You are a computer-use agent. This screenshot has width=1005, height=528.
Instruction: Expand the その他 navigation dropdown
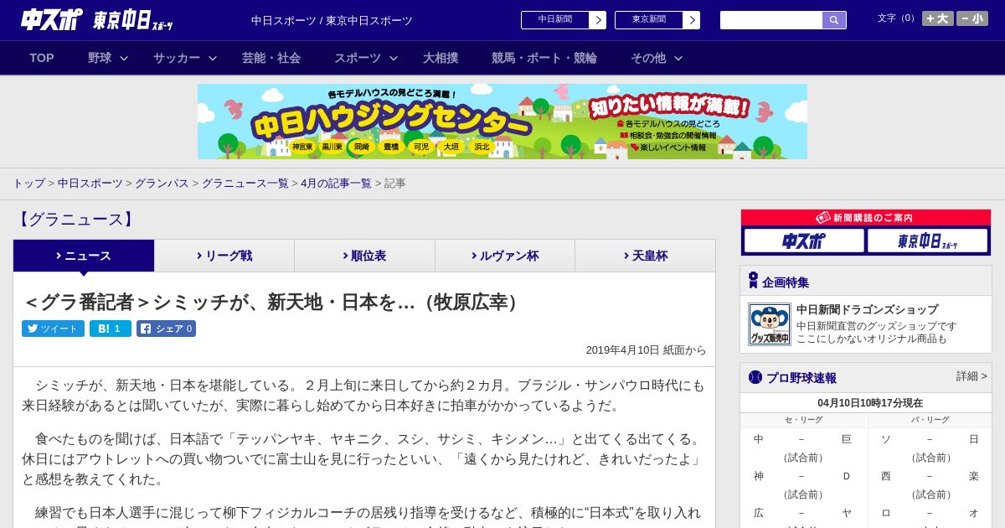[657, 58]
